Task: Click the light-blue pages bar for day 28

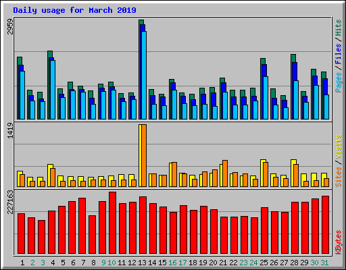Action: (296, 100)
